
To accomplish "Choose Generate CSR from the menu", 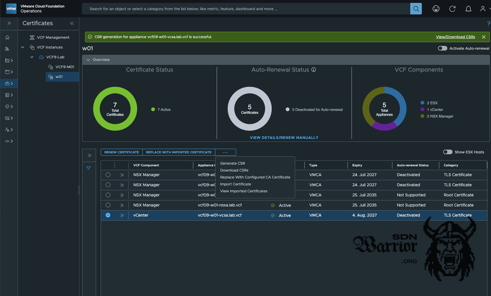I will [232, 163].
